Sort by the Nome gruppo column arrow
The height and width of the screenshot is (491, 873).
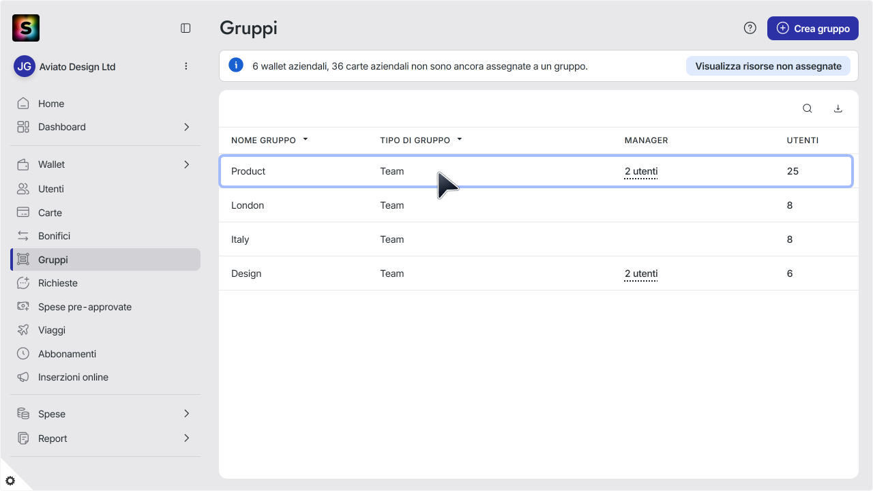tap(306, 139)
